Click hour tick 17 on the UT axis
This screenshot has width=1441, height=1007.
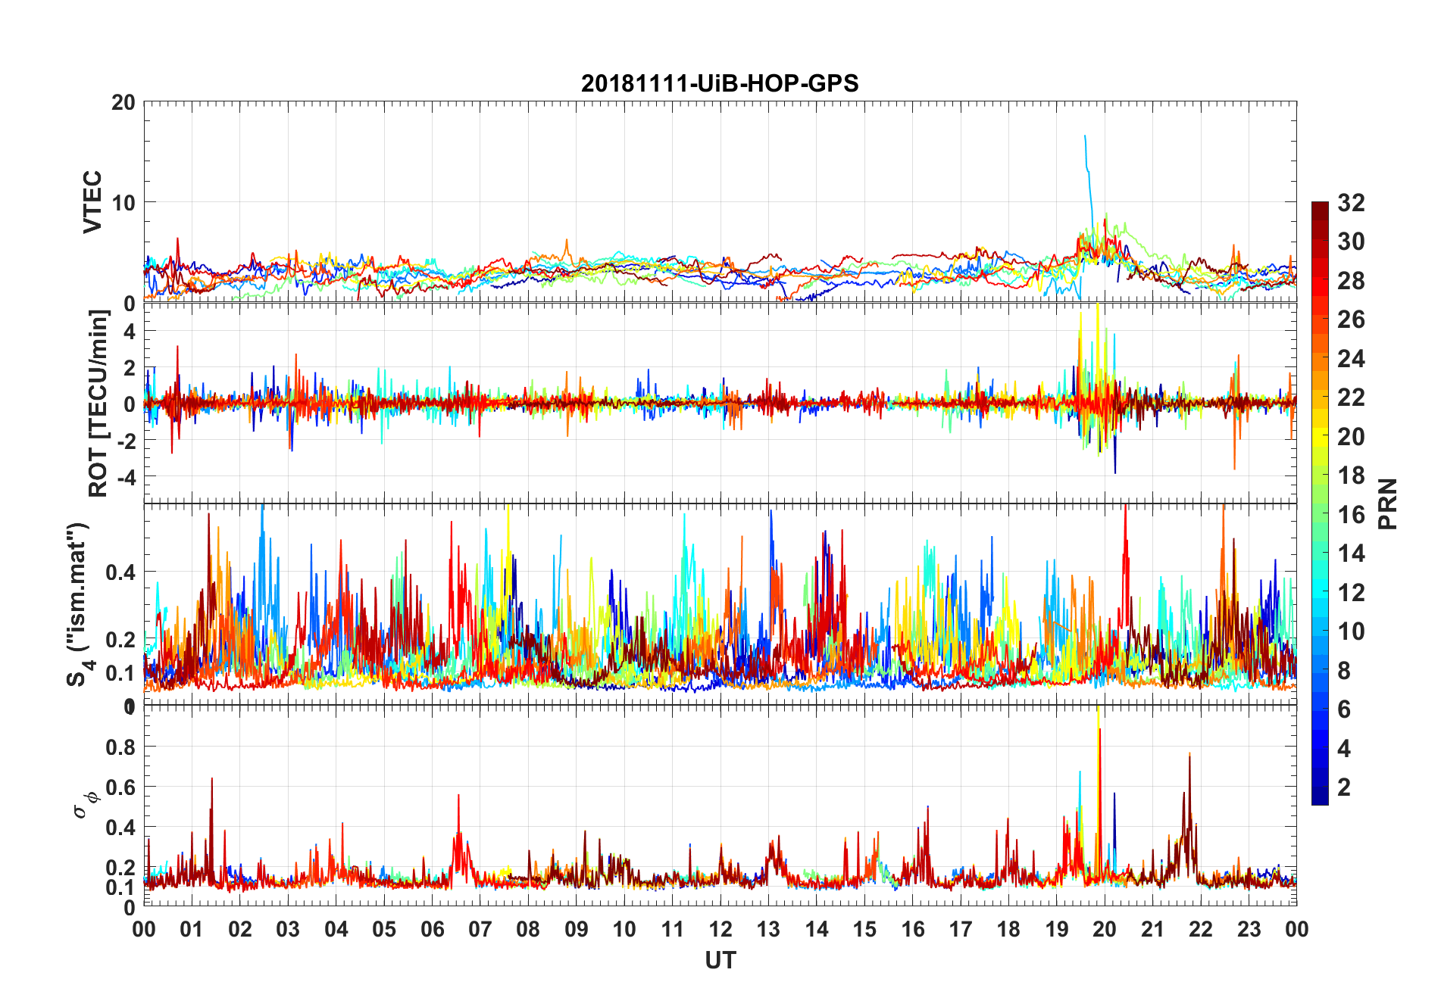[x=961, y=929]
